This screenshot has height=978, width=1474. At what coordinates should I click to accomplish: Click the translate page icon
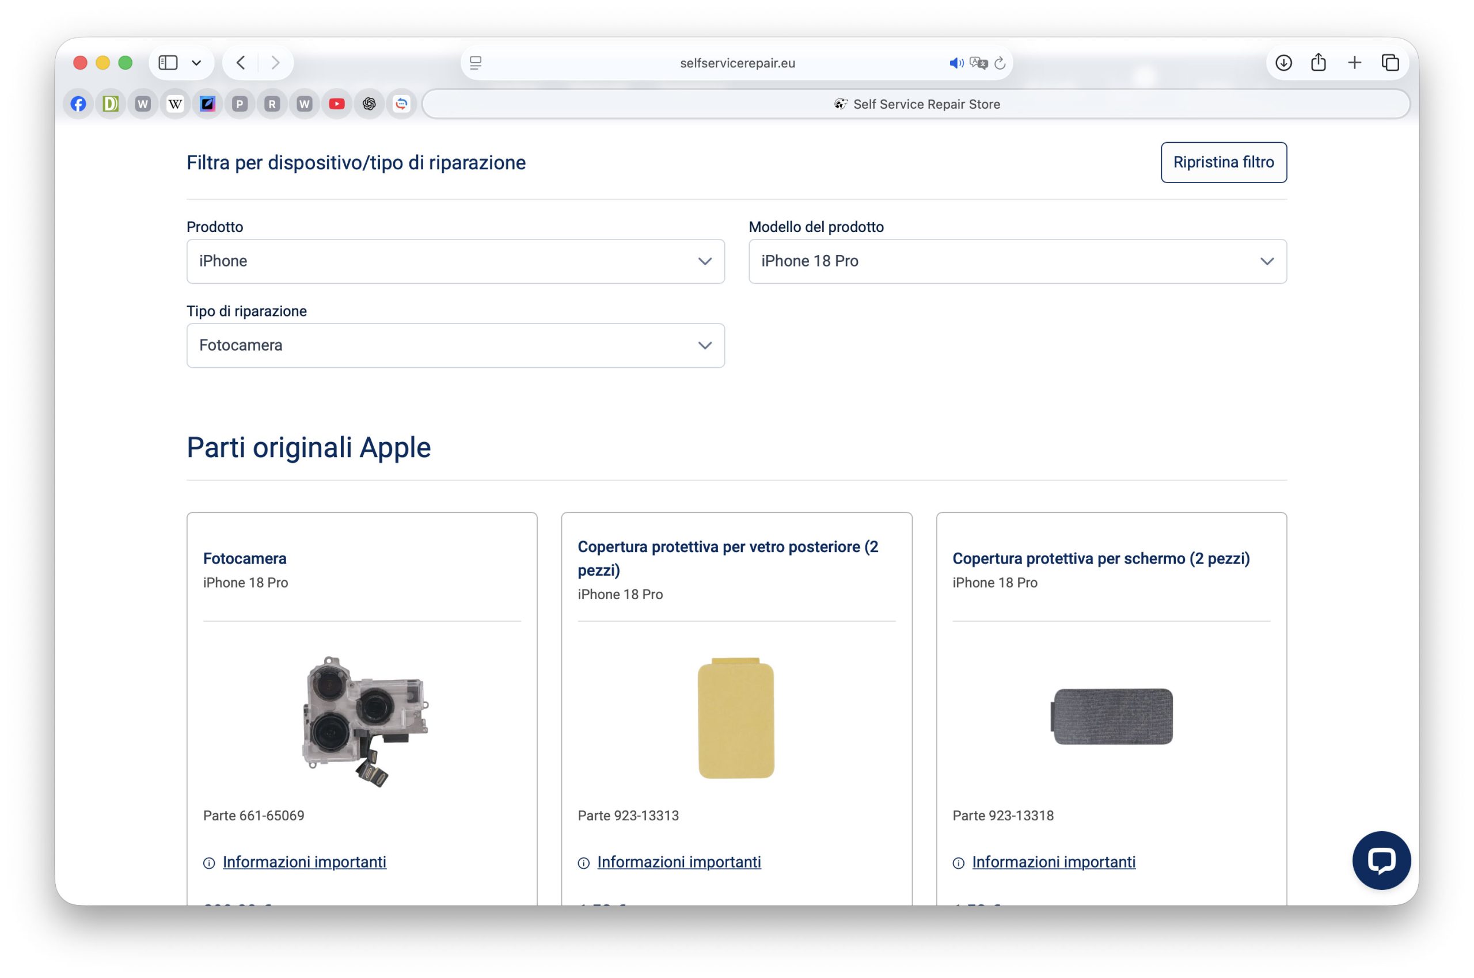(x=978, y=63)
